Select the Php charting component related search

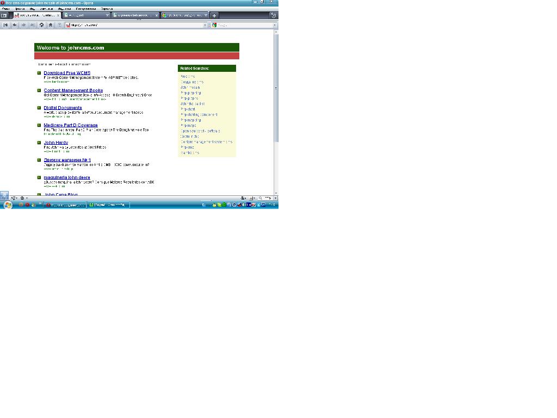199,115
